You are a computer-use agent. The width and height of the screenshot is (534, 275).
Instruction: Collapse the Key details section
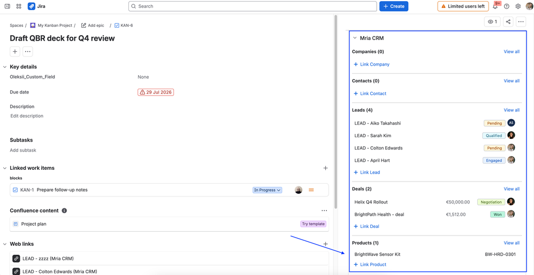click(5, 67)
